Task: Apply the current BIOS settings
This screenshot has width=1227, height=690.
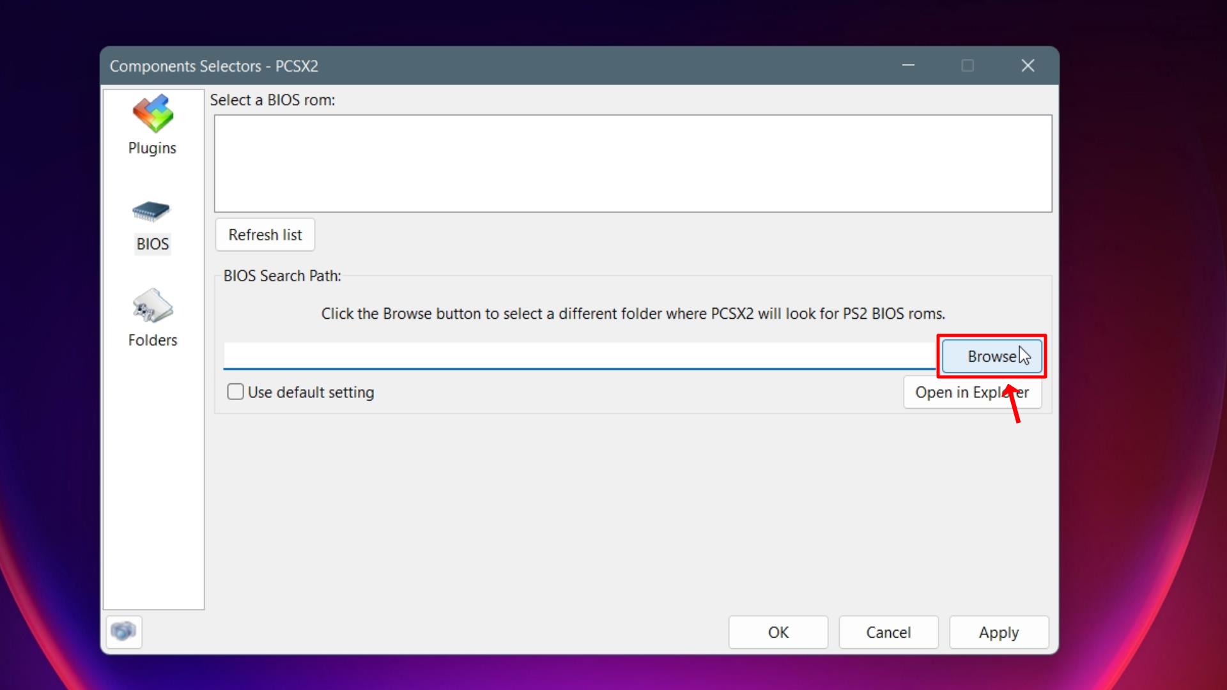Action: (x=999, y=632)
